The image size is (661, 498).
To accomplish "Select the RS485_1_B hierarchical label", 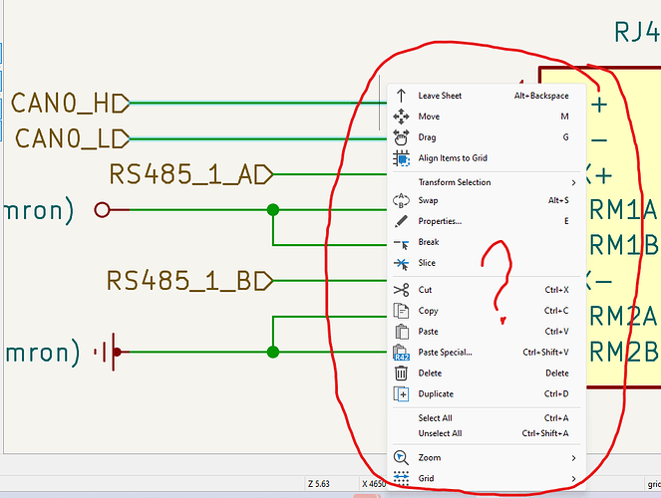I will point(189,281).
